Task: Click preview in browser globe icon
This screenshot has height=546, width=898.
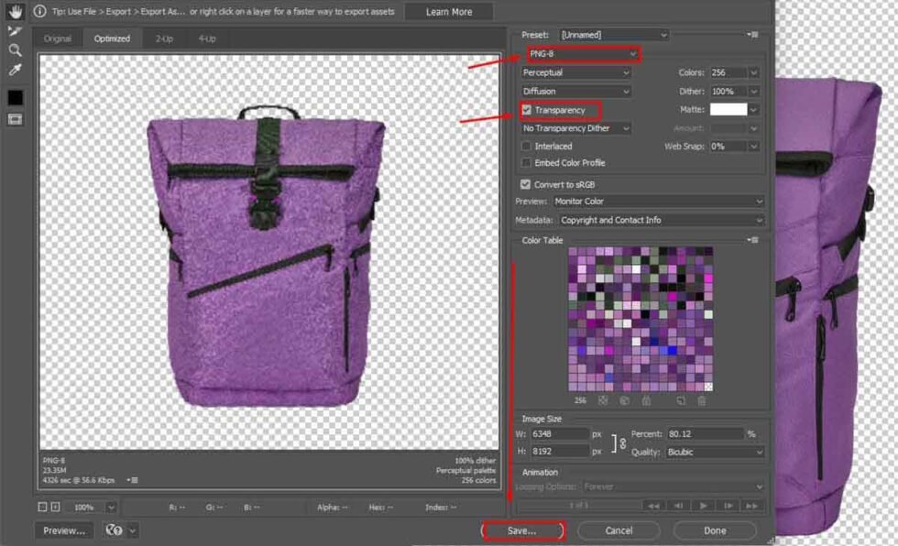Action: [114, 530]
